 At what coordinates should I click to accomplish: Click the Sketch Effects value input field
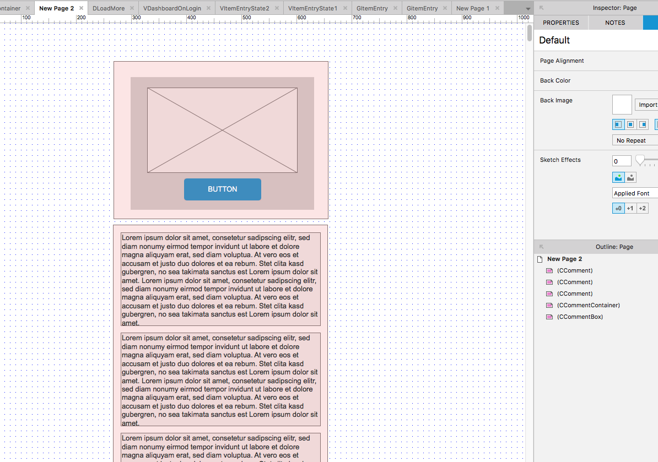click(621, 160)
